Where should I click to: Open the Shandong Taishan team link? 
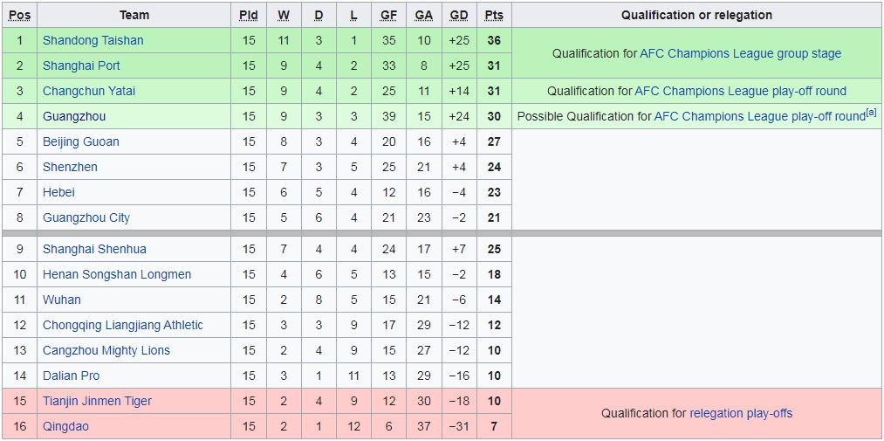[93, 40]
